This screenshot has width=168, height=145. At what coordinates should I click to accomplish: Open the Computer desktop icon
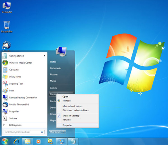(7, 7)
